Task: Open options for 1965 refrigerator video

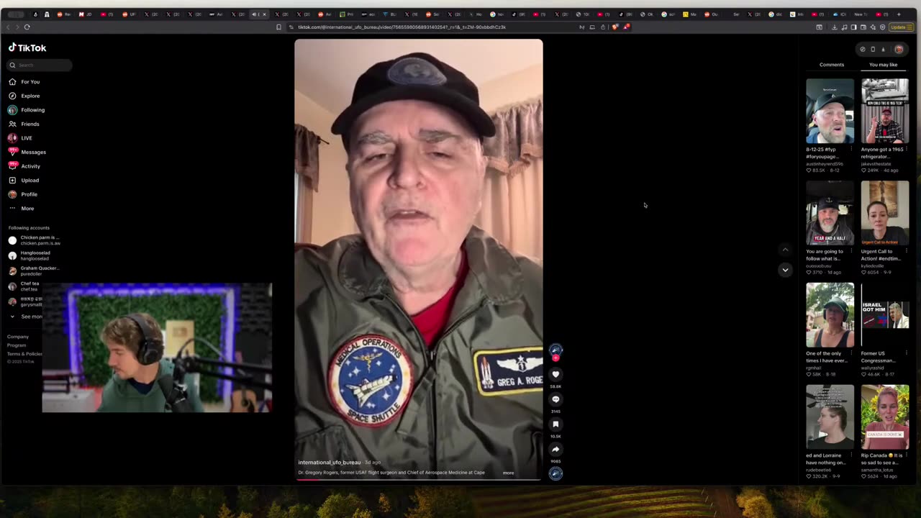Action: pos(907,149)
